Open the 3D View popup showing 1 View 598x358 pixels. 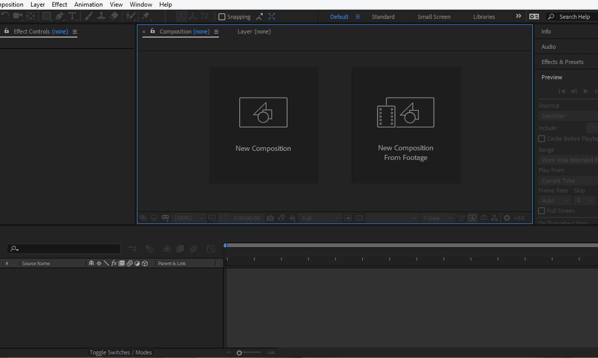[435, 218]
